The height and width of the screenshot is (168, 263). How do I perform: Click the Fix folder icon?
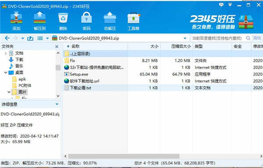(x=67, y=60)
